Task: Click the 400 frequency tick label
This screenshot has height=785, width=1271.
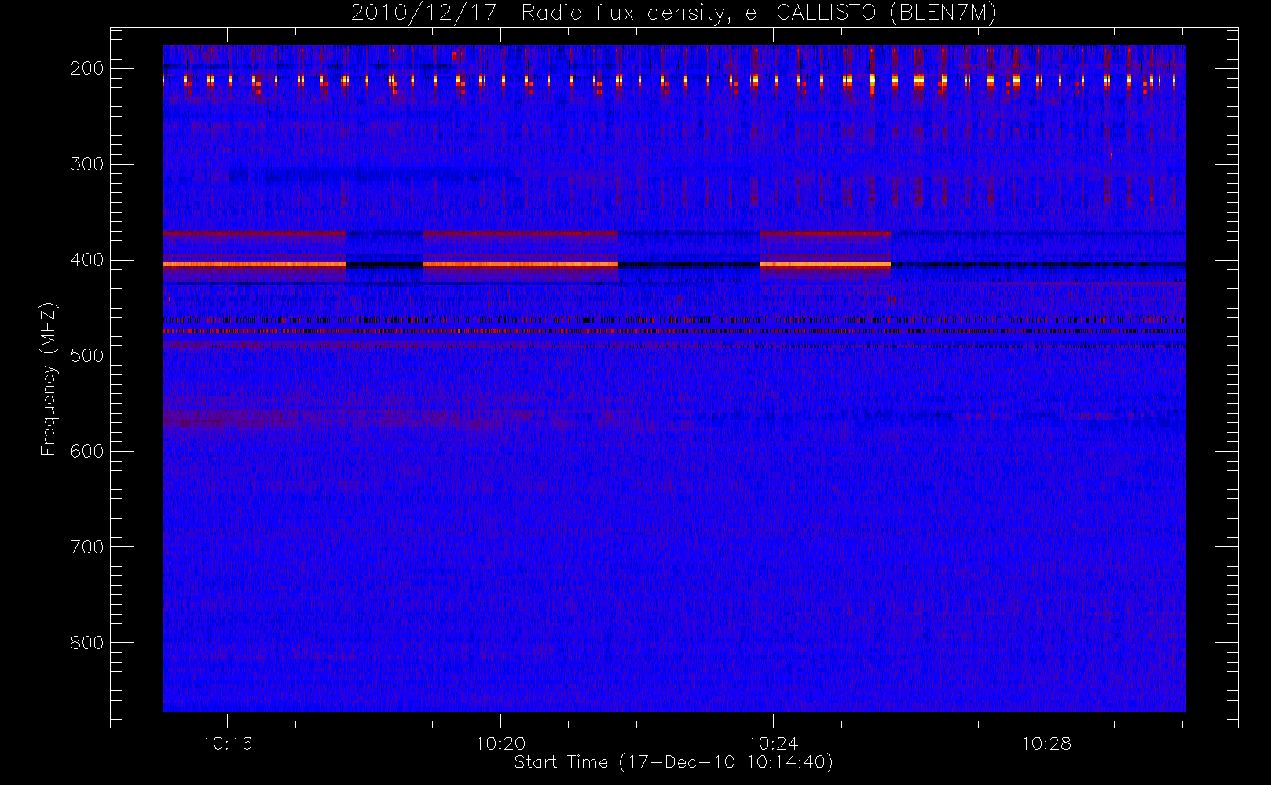Action: pyautogui.click(x=87, y=260)
